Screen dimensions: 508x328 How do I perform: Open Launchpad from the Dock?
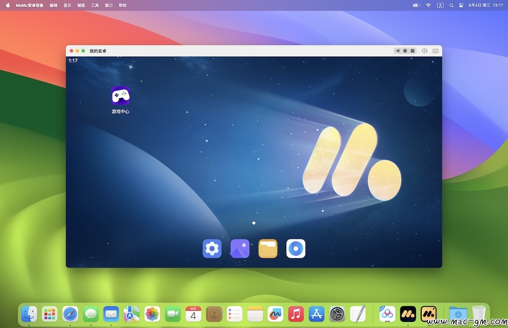point(50,314)
